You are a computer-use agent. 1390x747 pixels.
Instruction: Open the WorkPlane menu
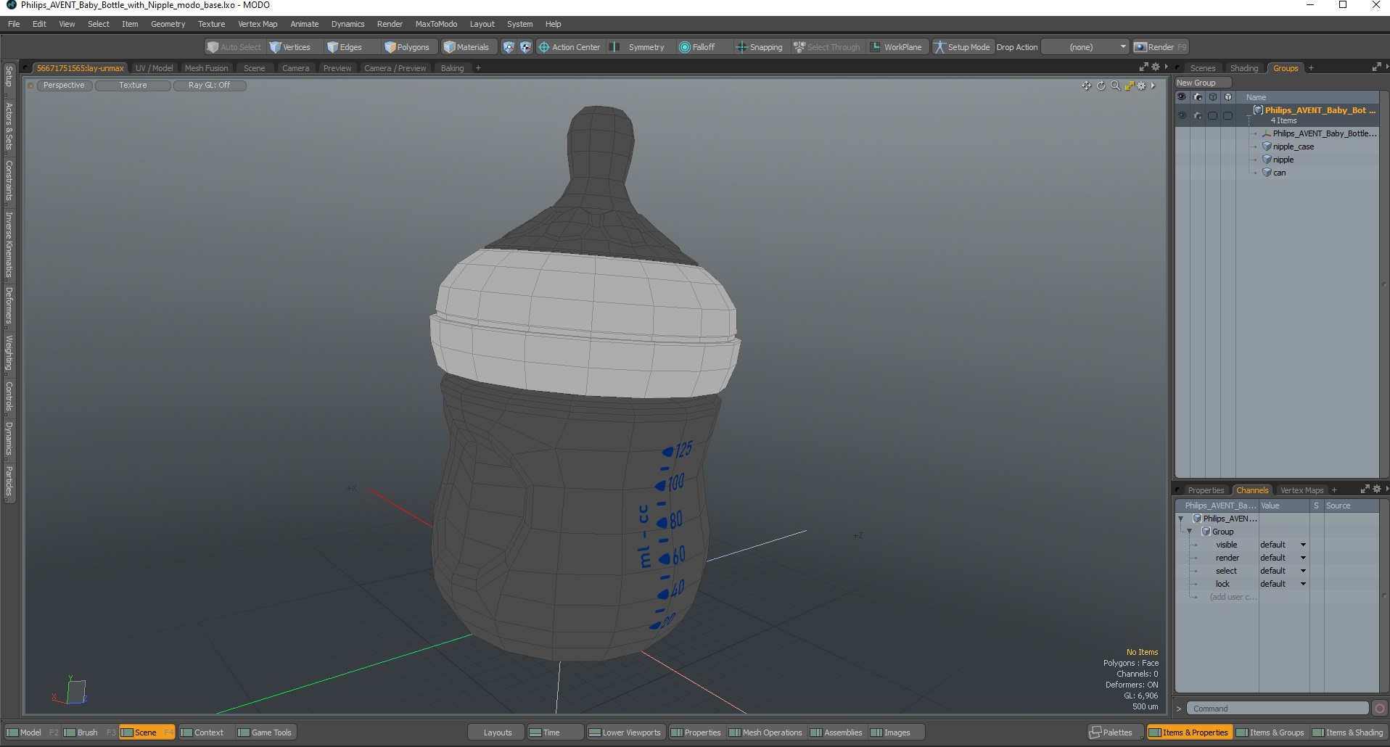896,47
